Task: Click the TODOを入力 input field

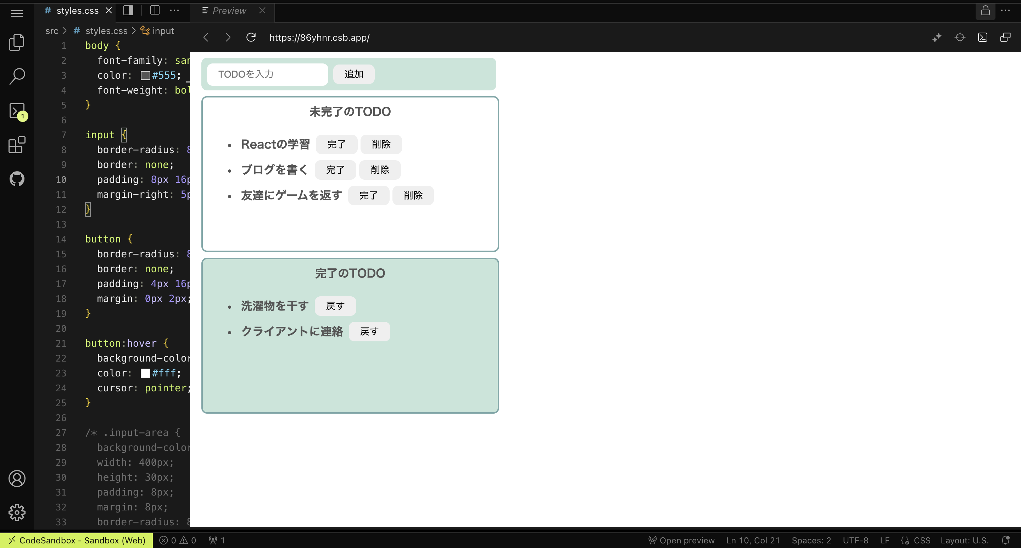Action: click(268, 74)
